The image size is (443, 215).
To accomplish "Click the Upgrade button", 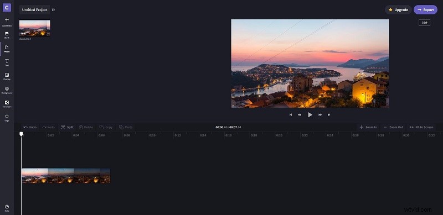I will [398, 10].
